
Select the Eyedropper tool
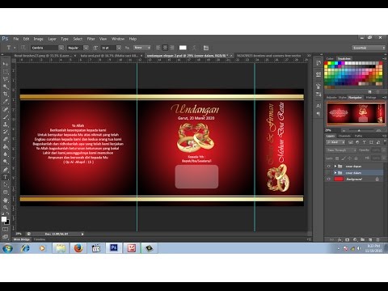[x=6, y=102]
